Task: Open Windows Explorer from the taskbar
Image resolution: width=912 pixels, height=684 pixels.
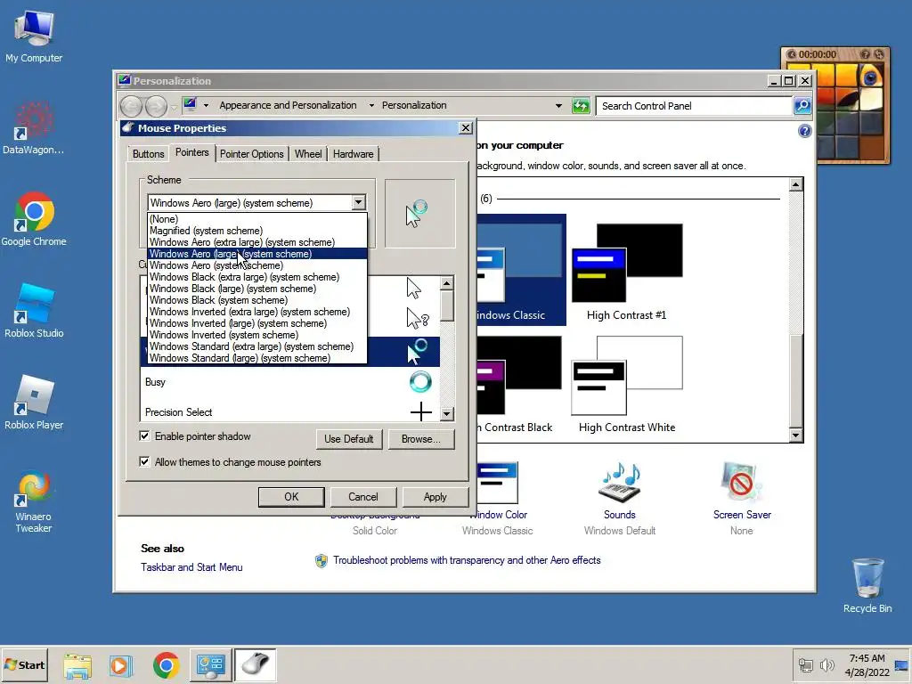Action: (77, 665)
